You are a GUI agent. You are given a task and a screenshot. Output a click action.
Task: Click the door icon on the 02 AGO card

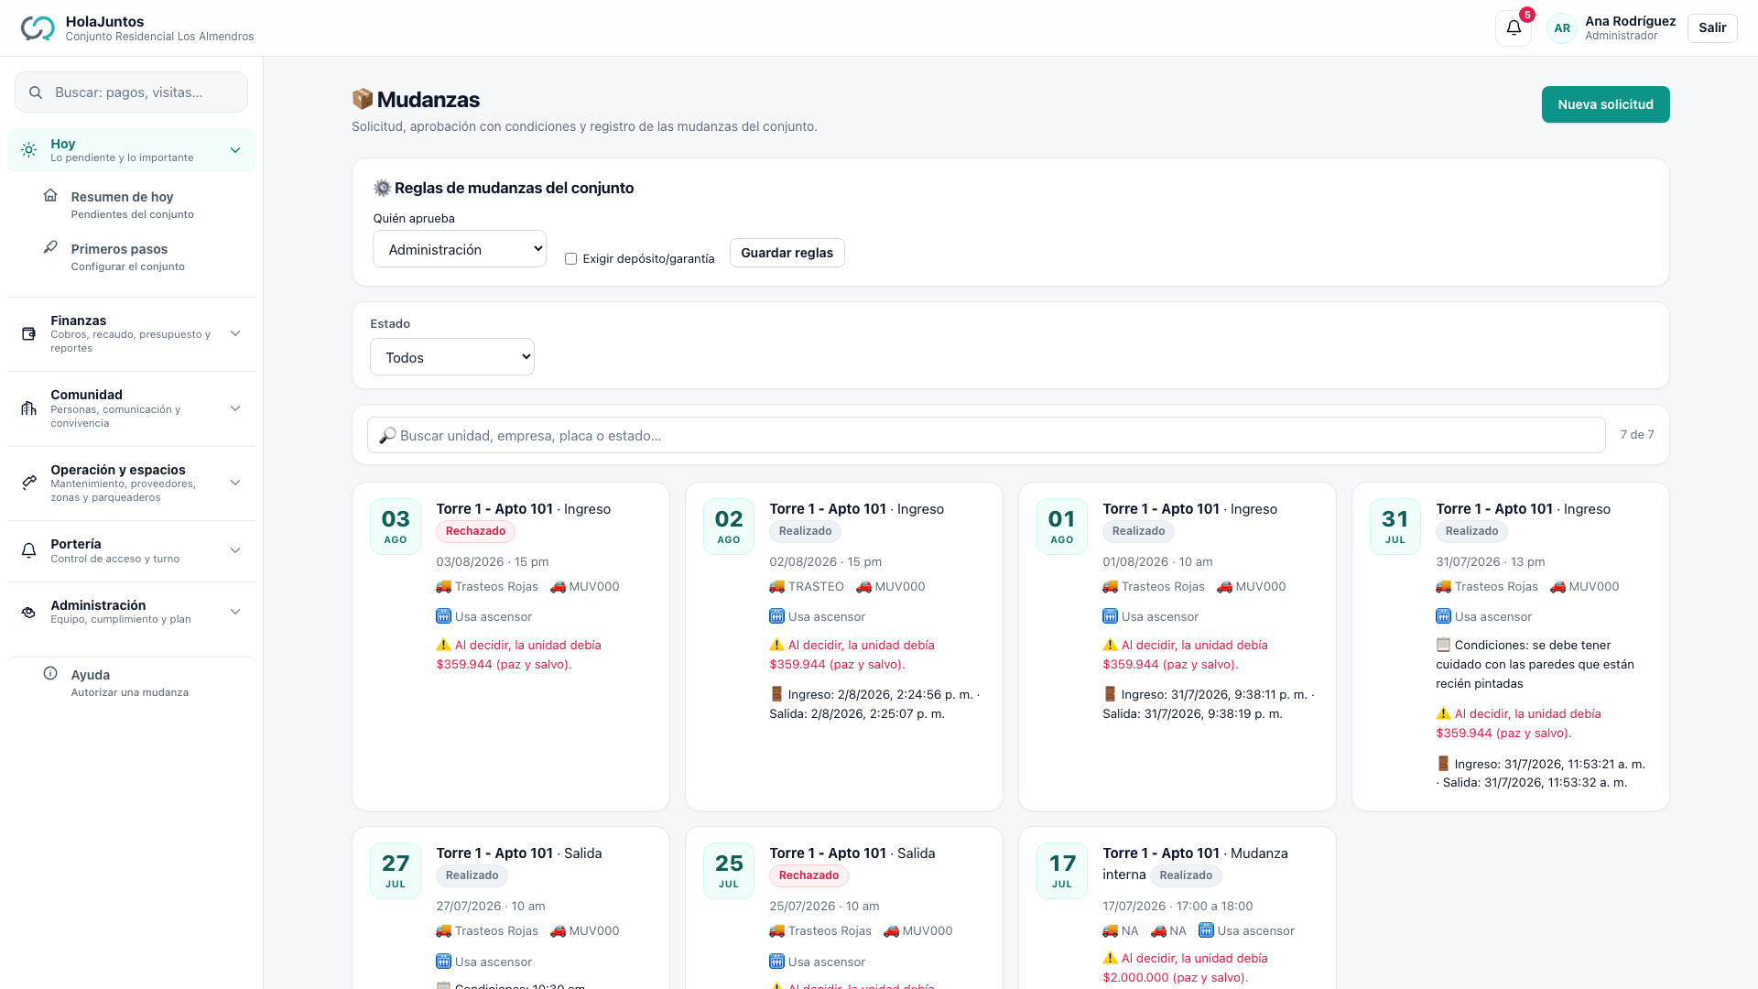coord(776,694)
